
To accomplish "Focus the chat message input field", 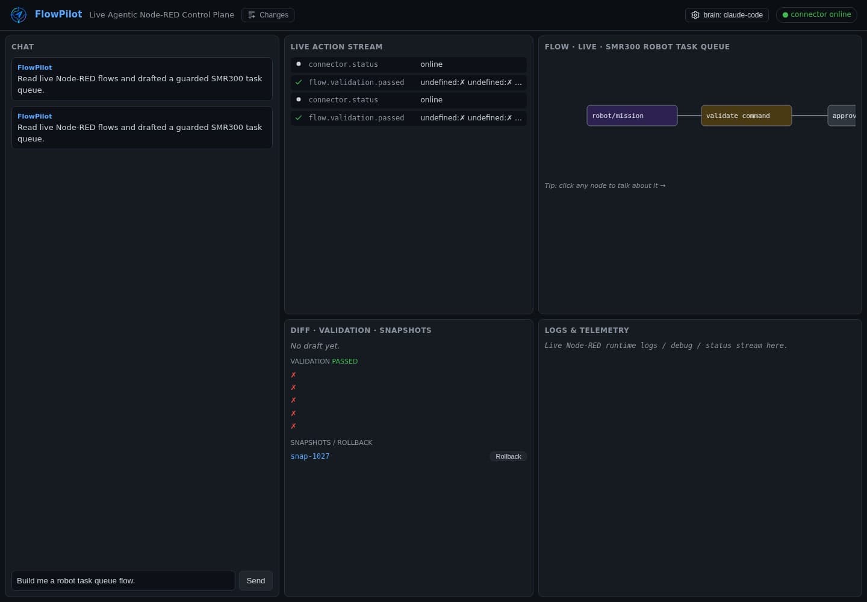I will [x=123, y=581].
